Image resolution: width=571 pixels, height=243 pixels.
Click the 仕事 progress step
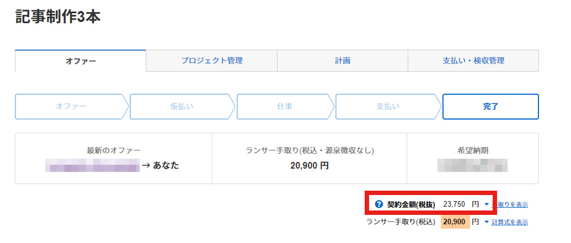click(285, 106)
